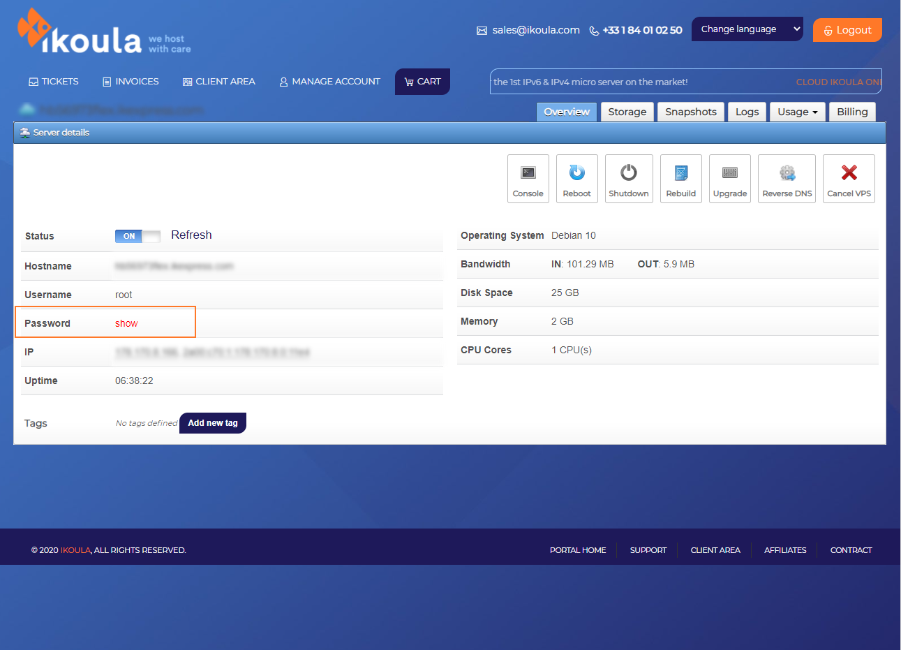The height and width of the screenshot is (650, 901).
Task: Click sales@ikoula.com email link
Action: (536, 30)
